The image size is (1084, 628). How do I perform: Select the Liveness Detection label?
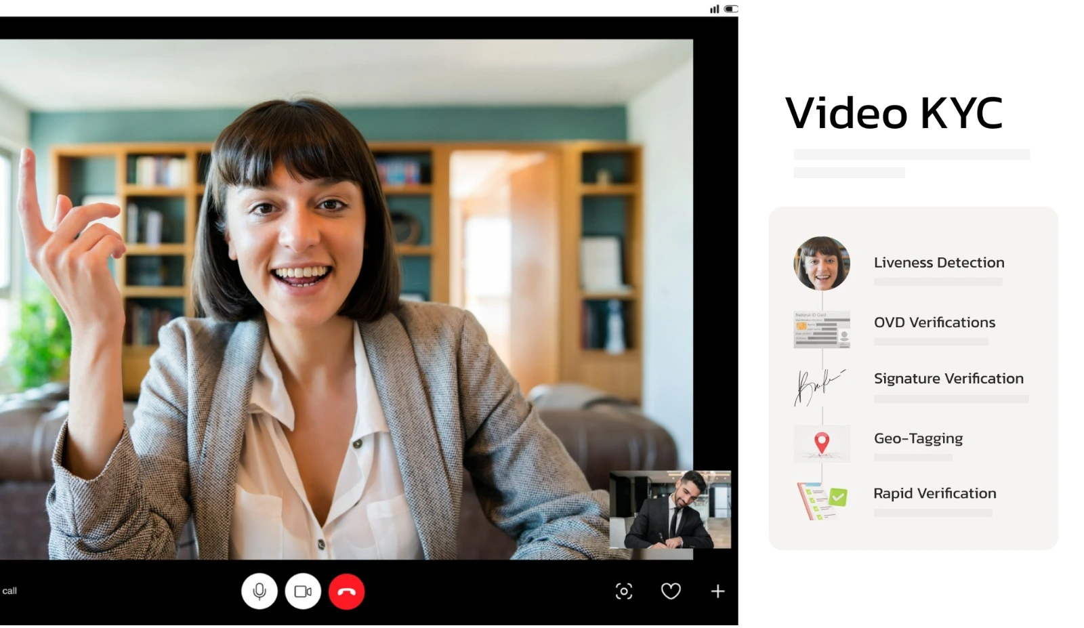(x=938, y=263)
